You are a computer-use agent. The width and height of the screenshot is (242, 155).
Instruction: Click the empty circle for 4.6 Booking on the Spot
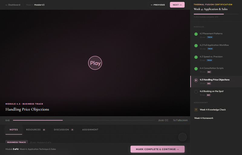196,92
